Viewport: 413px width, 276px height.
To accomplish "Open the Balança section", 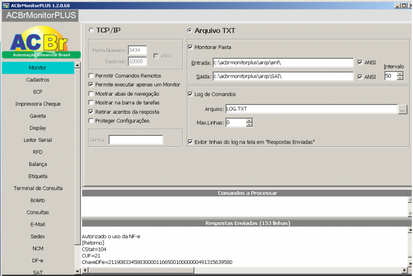I will [x=38, y=164].
